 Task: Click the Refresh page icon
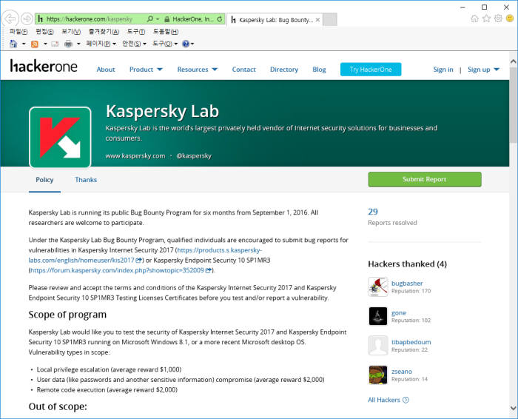220,19
